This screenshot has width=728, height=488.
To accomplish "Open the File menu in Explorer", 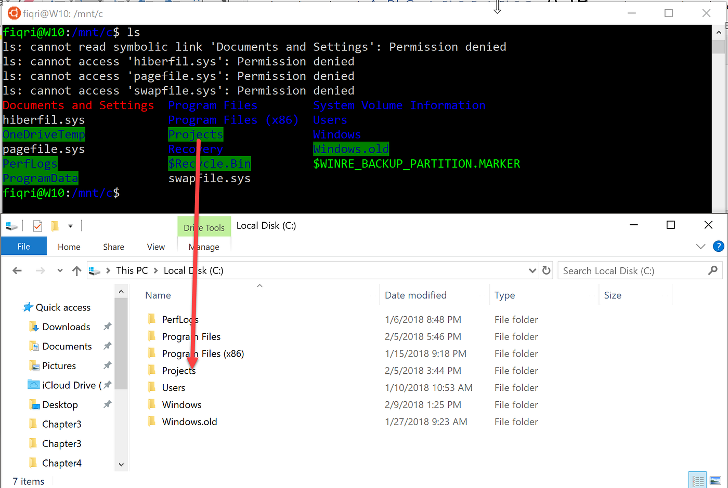I will tap(23, 246).
